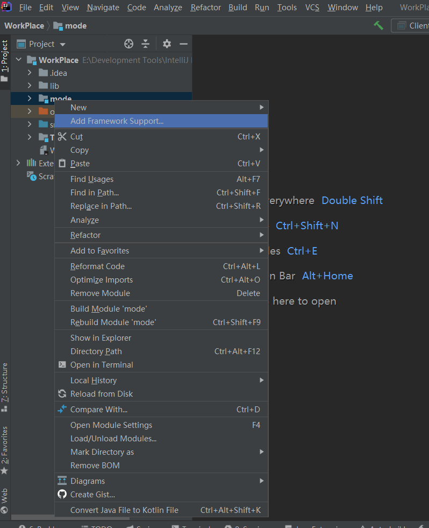This screenshot has width=429, height=528.
Task: Choose Add to Favorites entry
Action: 161,250
